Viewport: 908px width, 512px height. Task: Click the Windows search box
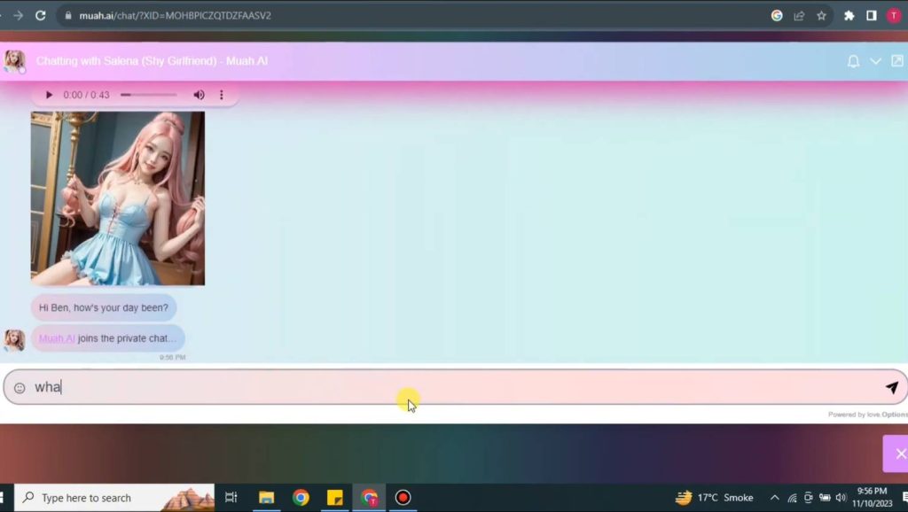[x=114, y=498]
